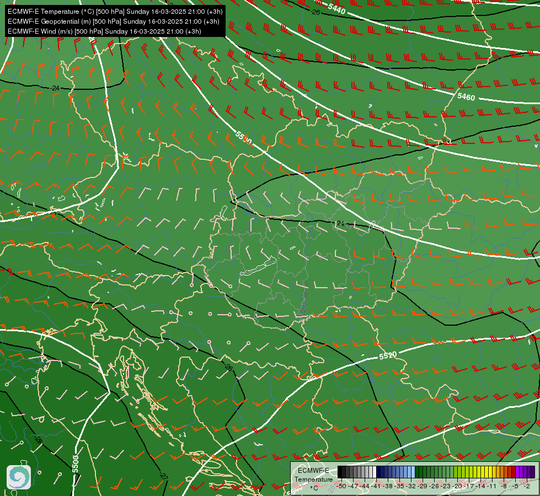Click the -29 tick on the temperature legend
The image size is (540, 496).
coord(423,486)
